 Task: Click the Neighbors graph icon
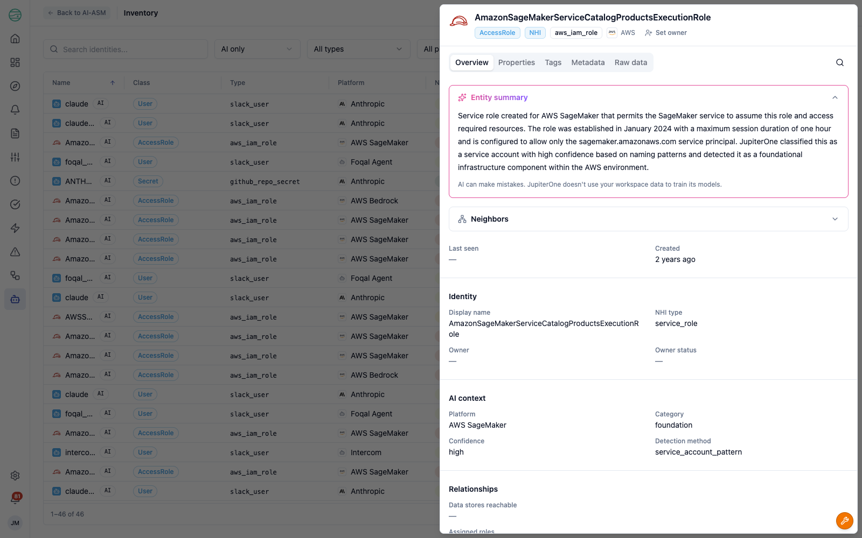pos(462,219)
